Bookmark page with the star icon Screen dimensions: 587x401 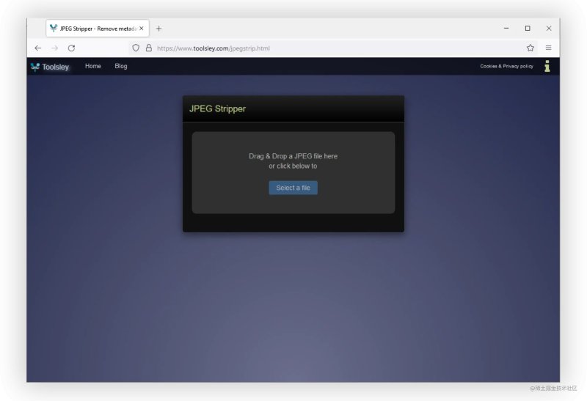(x=530, y=48)
